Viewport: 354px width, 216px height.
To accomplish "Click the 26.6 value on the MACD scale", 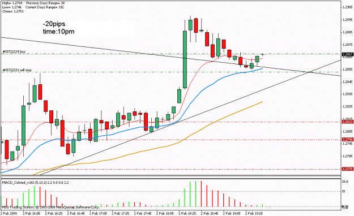I will pos(345,182).
